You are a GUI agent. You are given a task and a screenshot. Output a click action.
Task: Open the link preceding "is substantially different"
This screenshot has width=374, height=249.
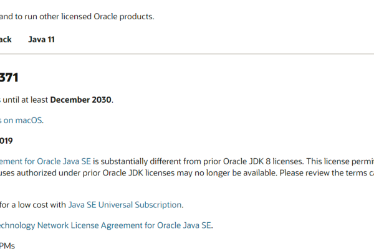tap(46, 161)
